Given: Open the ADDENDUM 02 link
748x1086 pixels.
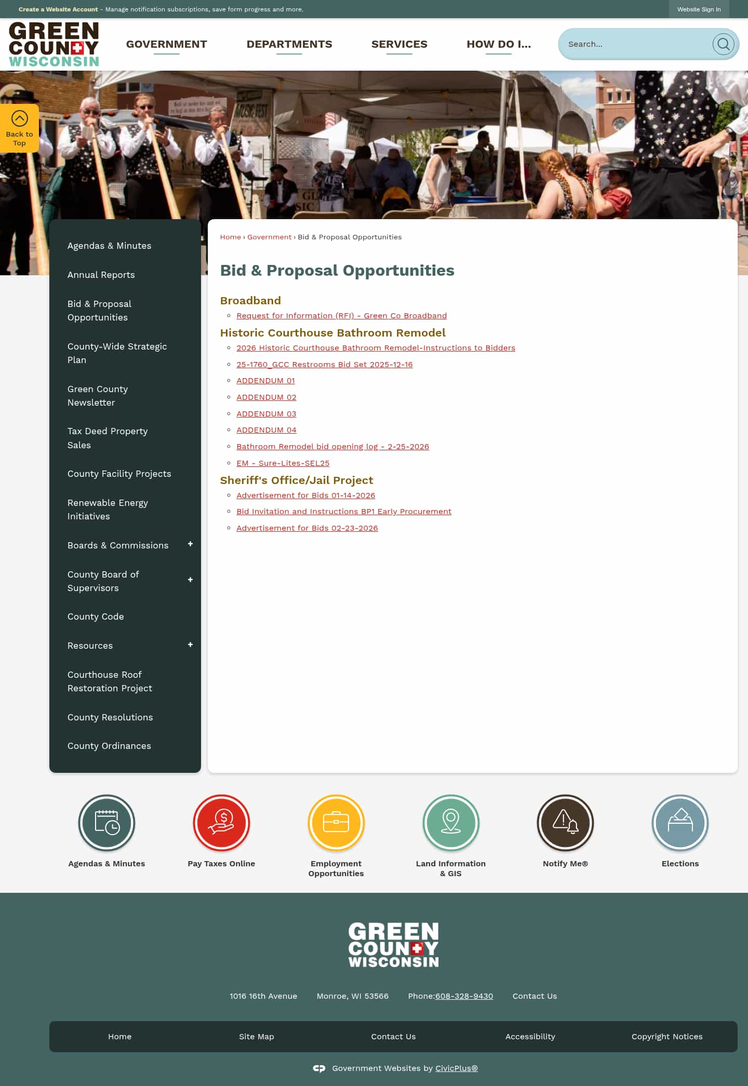Looking at the screenshot, I should pos(266,397).
